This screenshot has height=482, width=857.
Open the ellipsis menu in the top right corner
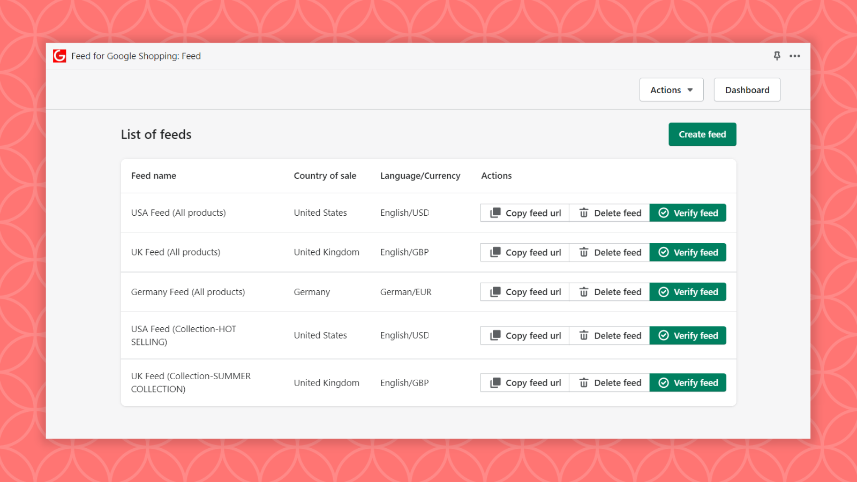(x=795, y=56)
